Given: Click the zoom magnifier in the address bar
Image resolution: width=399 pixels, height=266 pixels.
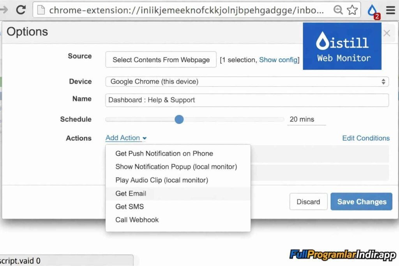Looking at the screenshot, I should [x=338, y=10].
